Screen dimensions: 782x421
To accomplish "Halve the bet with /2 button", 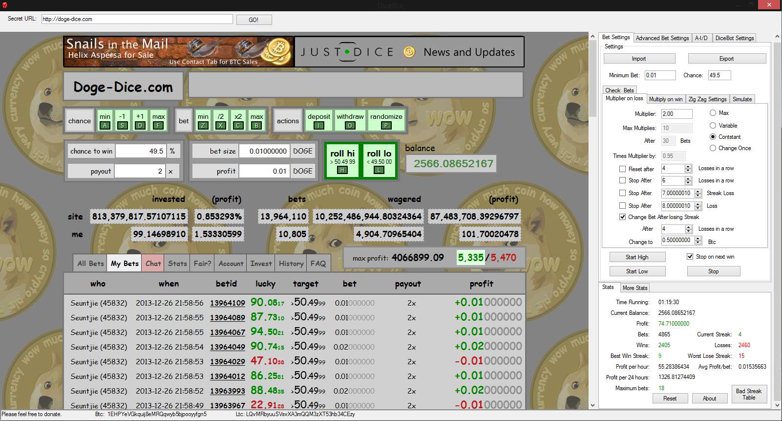I will pyautogui.click(x=221, y=121).
